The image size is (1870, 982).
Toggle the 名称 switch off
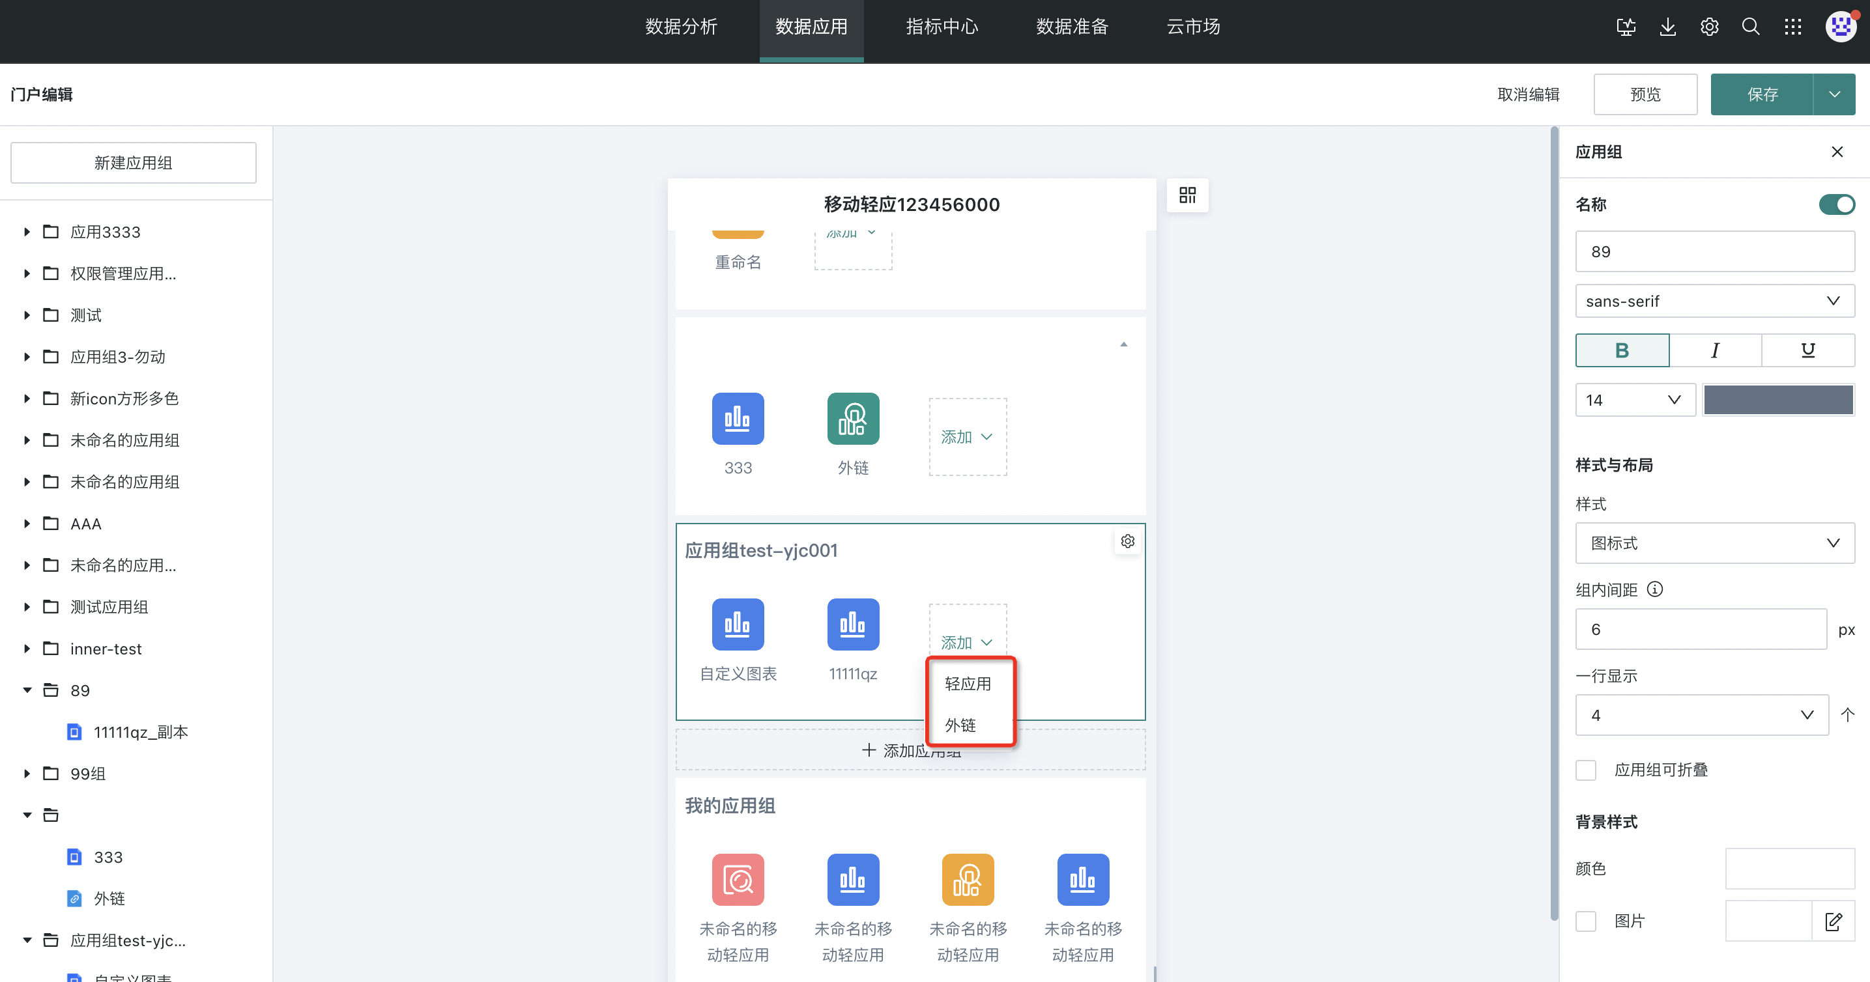(1836, 204)
